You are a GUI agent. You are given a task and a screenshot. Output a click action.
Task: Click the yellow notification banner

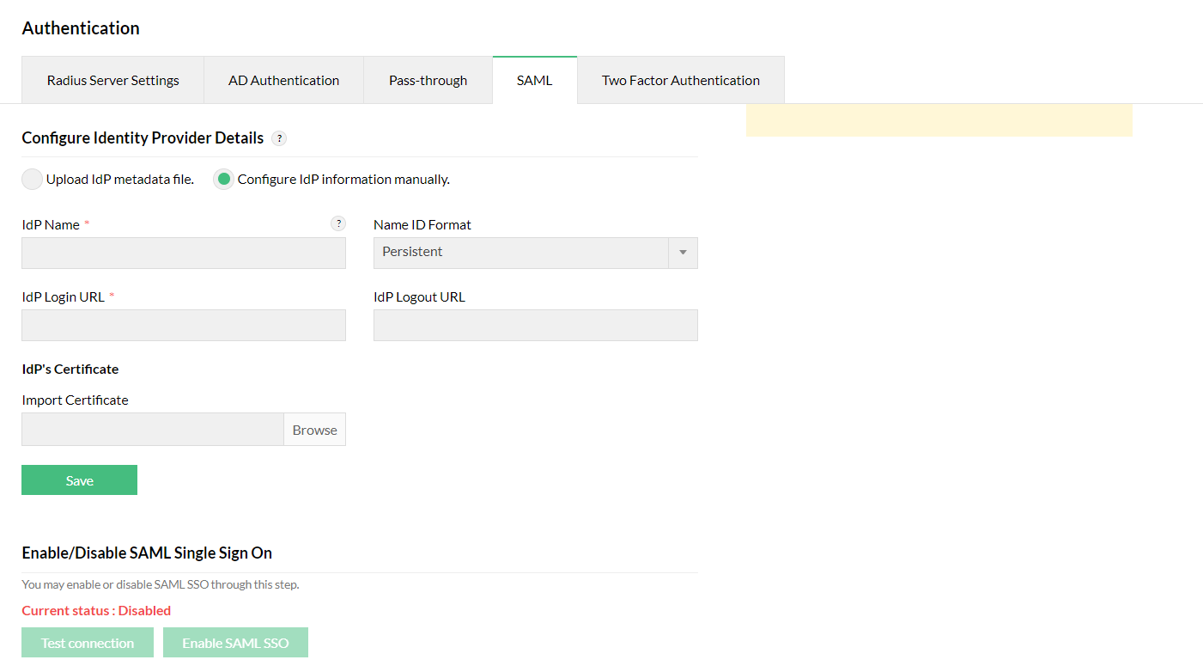click(939, 120)
